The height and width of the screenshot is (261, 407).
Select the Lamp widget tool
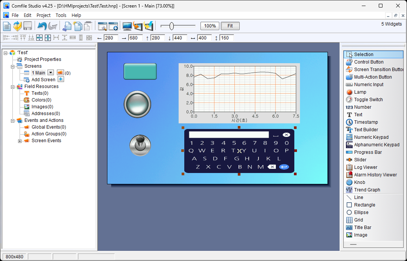(x=358, y=92)
